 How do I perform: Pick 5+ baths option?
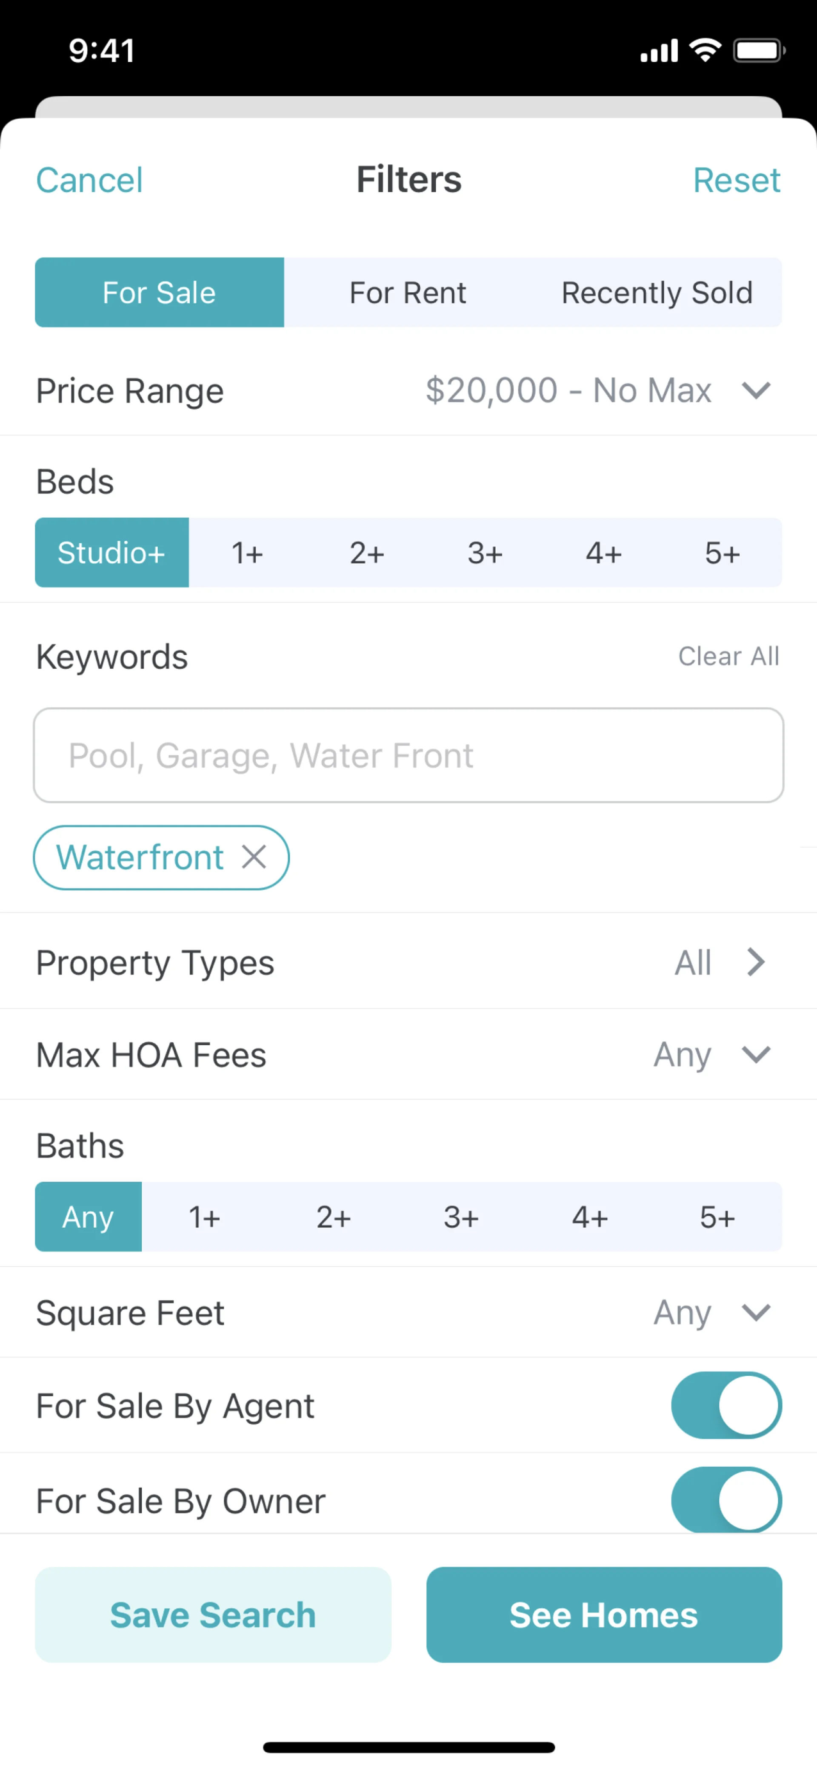[x=717, y=1217]
